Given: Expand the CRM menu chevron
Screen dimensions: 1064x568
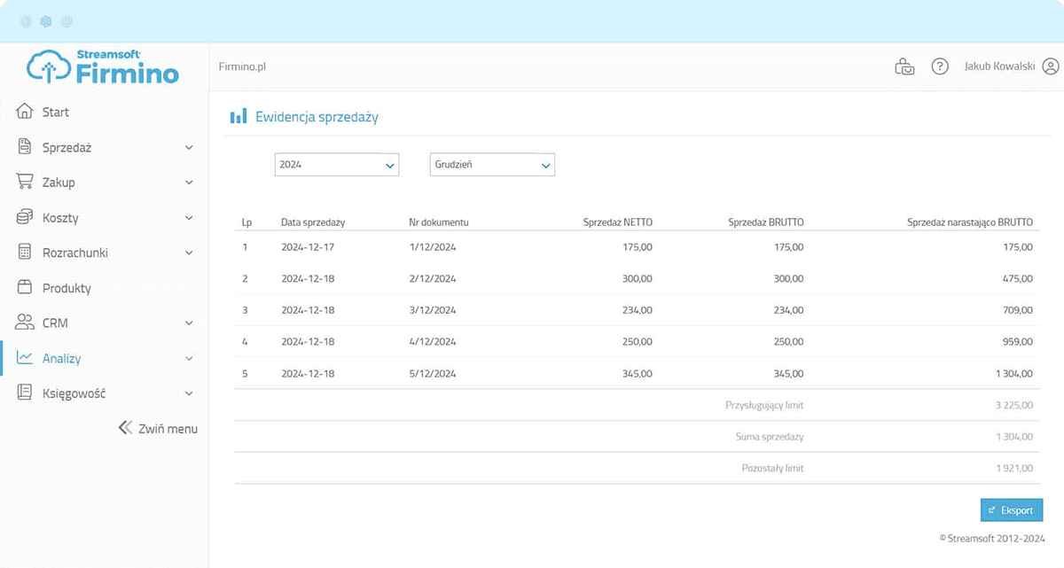Looking at the screenshot, I should pos(189,323).
